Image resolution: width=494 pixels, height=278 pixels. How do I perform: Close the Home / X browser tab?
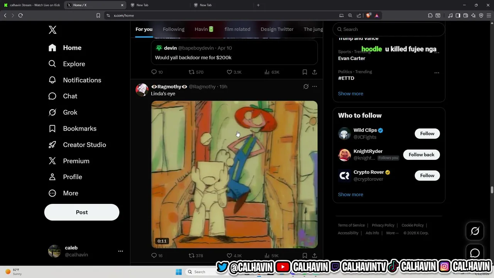(122, 5)
